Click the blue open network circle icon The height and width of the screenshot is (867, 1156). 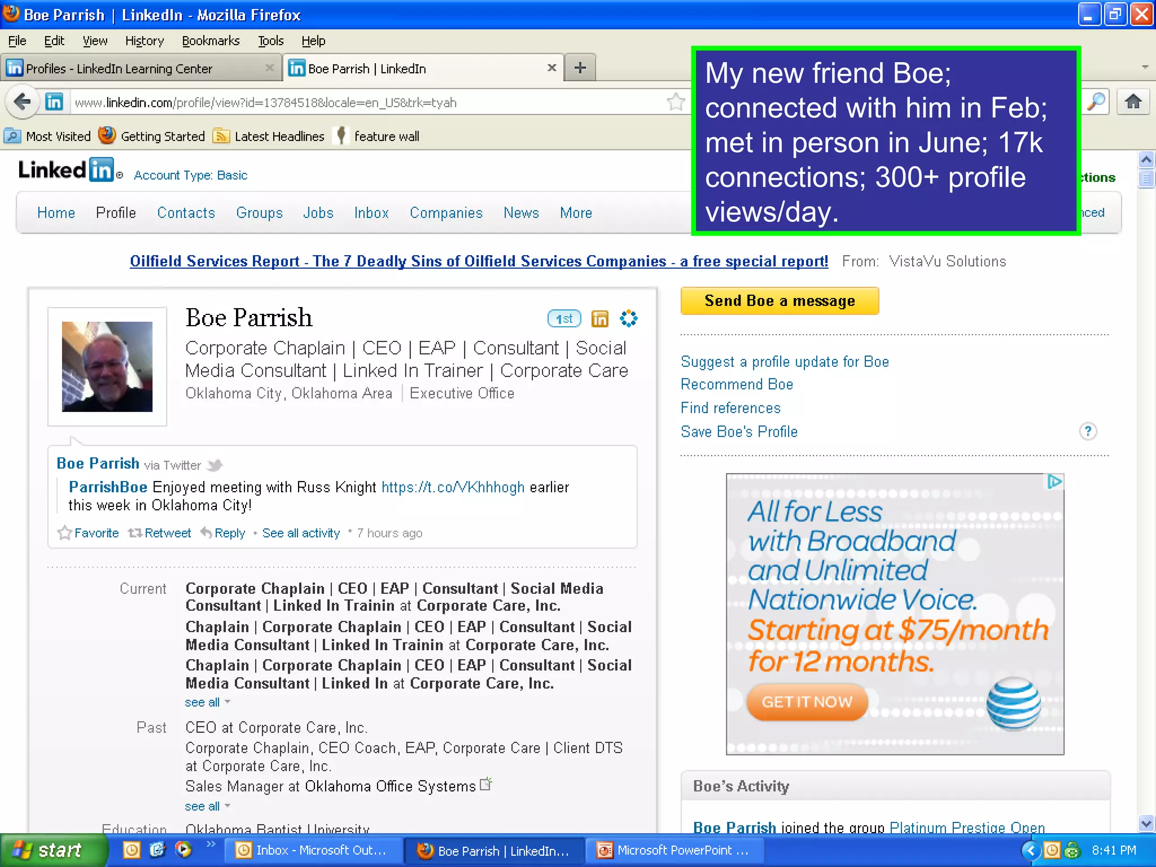pos(628,319)
